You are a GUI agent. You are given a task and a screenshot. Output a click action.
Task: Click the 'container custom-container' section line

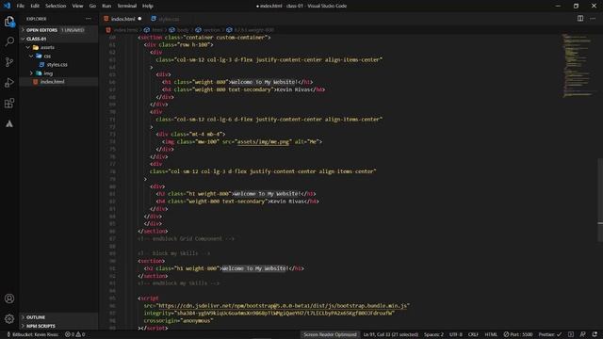coord(204,38)
